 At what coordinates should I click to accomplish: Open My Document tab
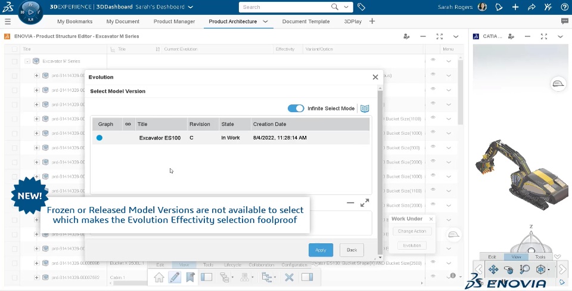123,21
